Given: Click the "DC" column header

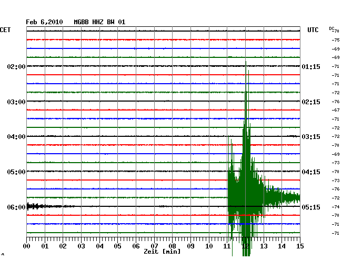Looking at the screenshot, I should point(331,28).
